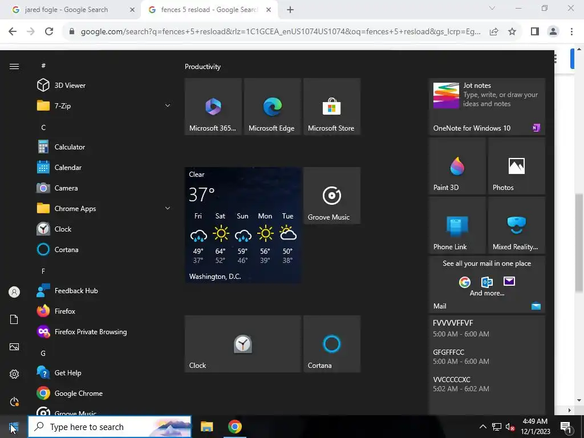Open a new Chrome tab

(x=290, y=10)
